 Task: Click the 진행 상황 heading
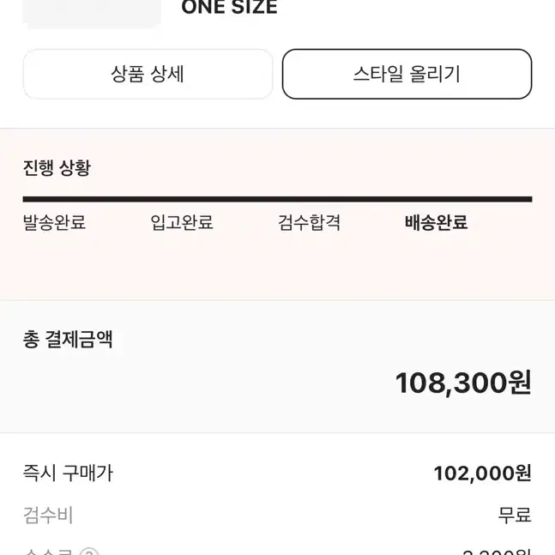point(57,168)
